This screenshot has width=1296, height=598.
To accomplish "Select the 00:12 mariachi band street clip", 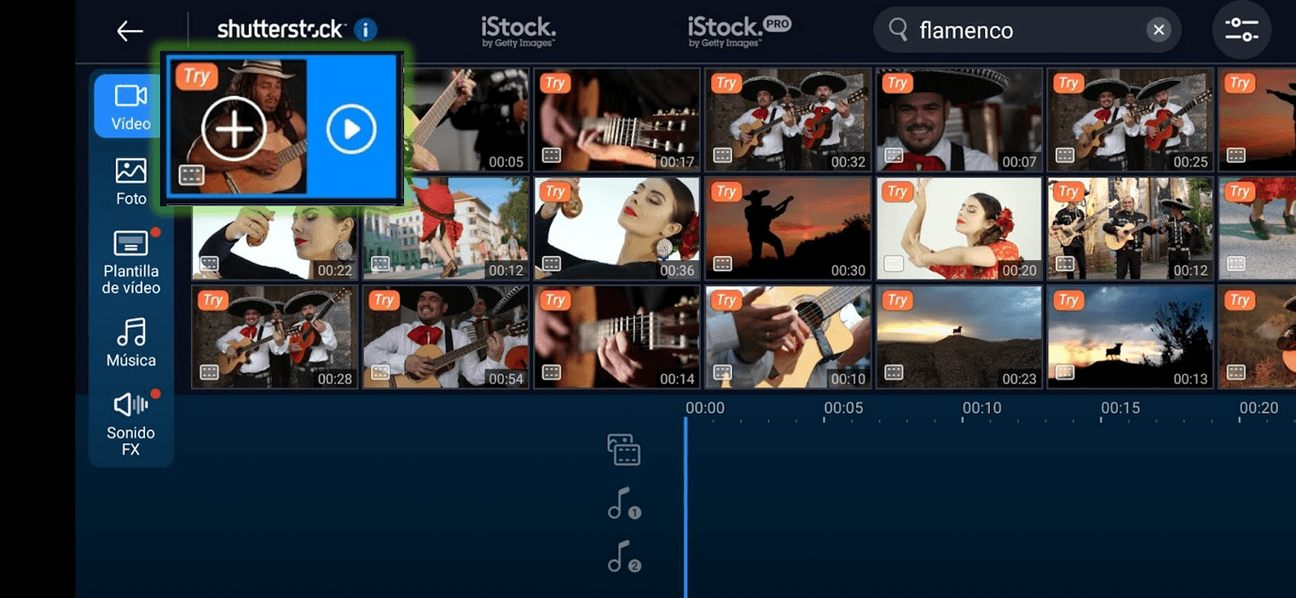I will [1130, 229].
